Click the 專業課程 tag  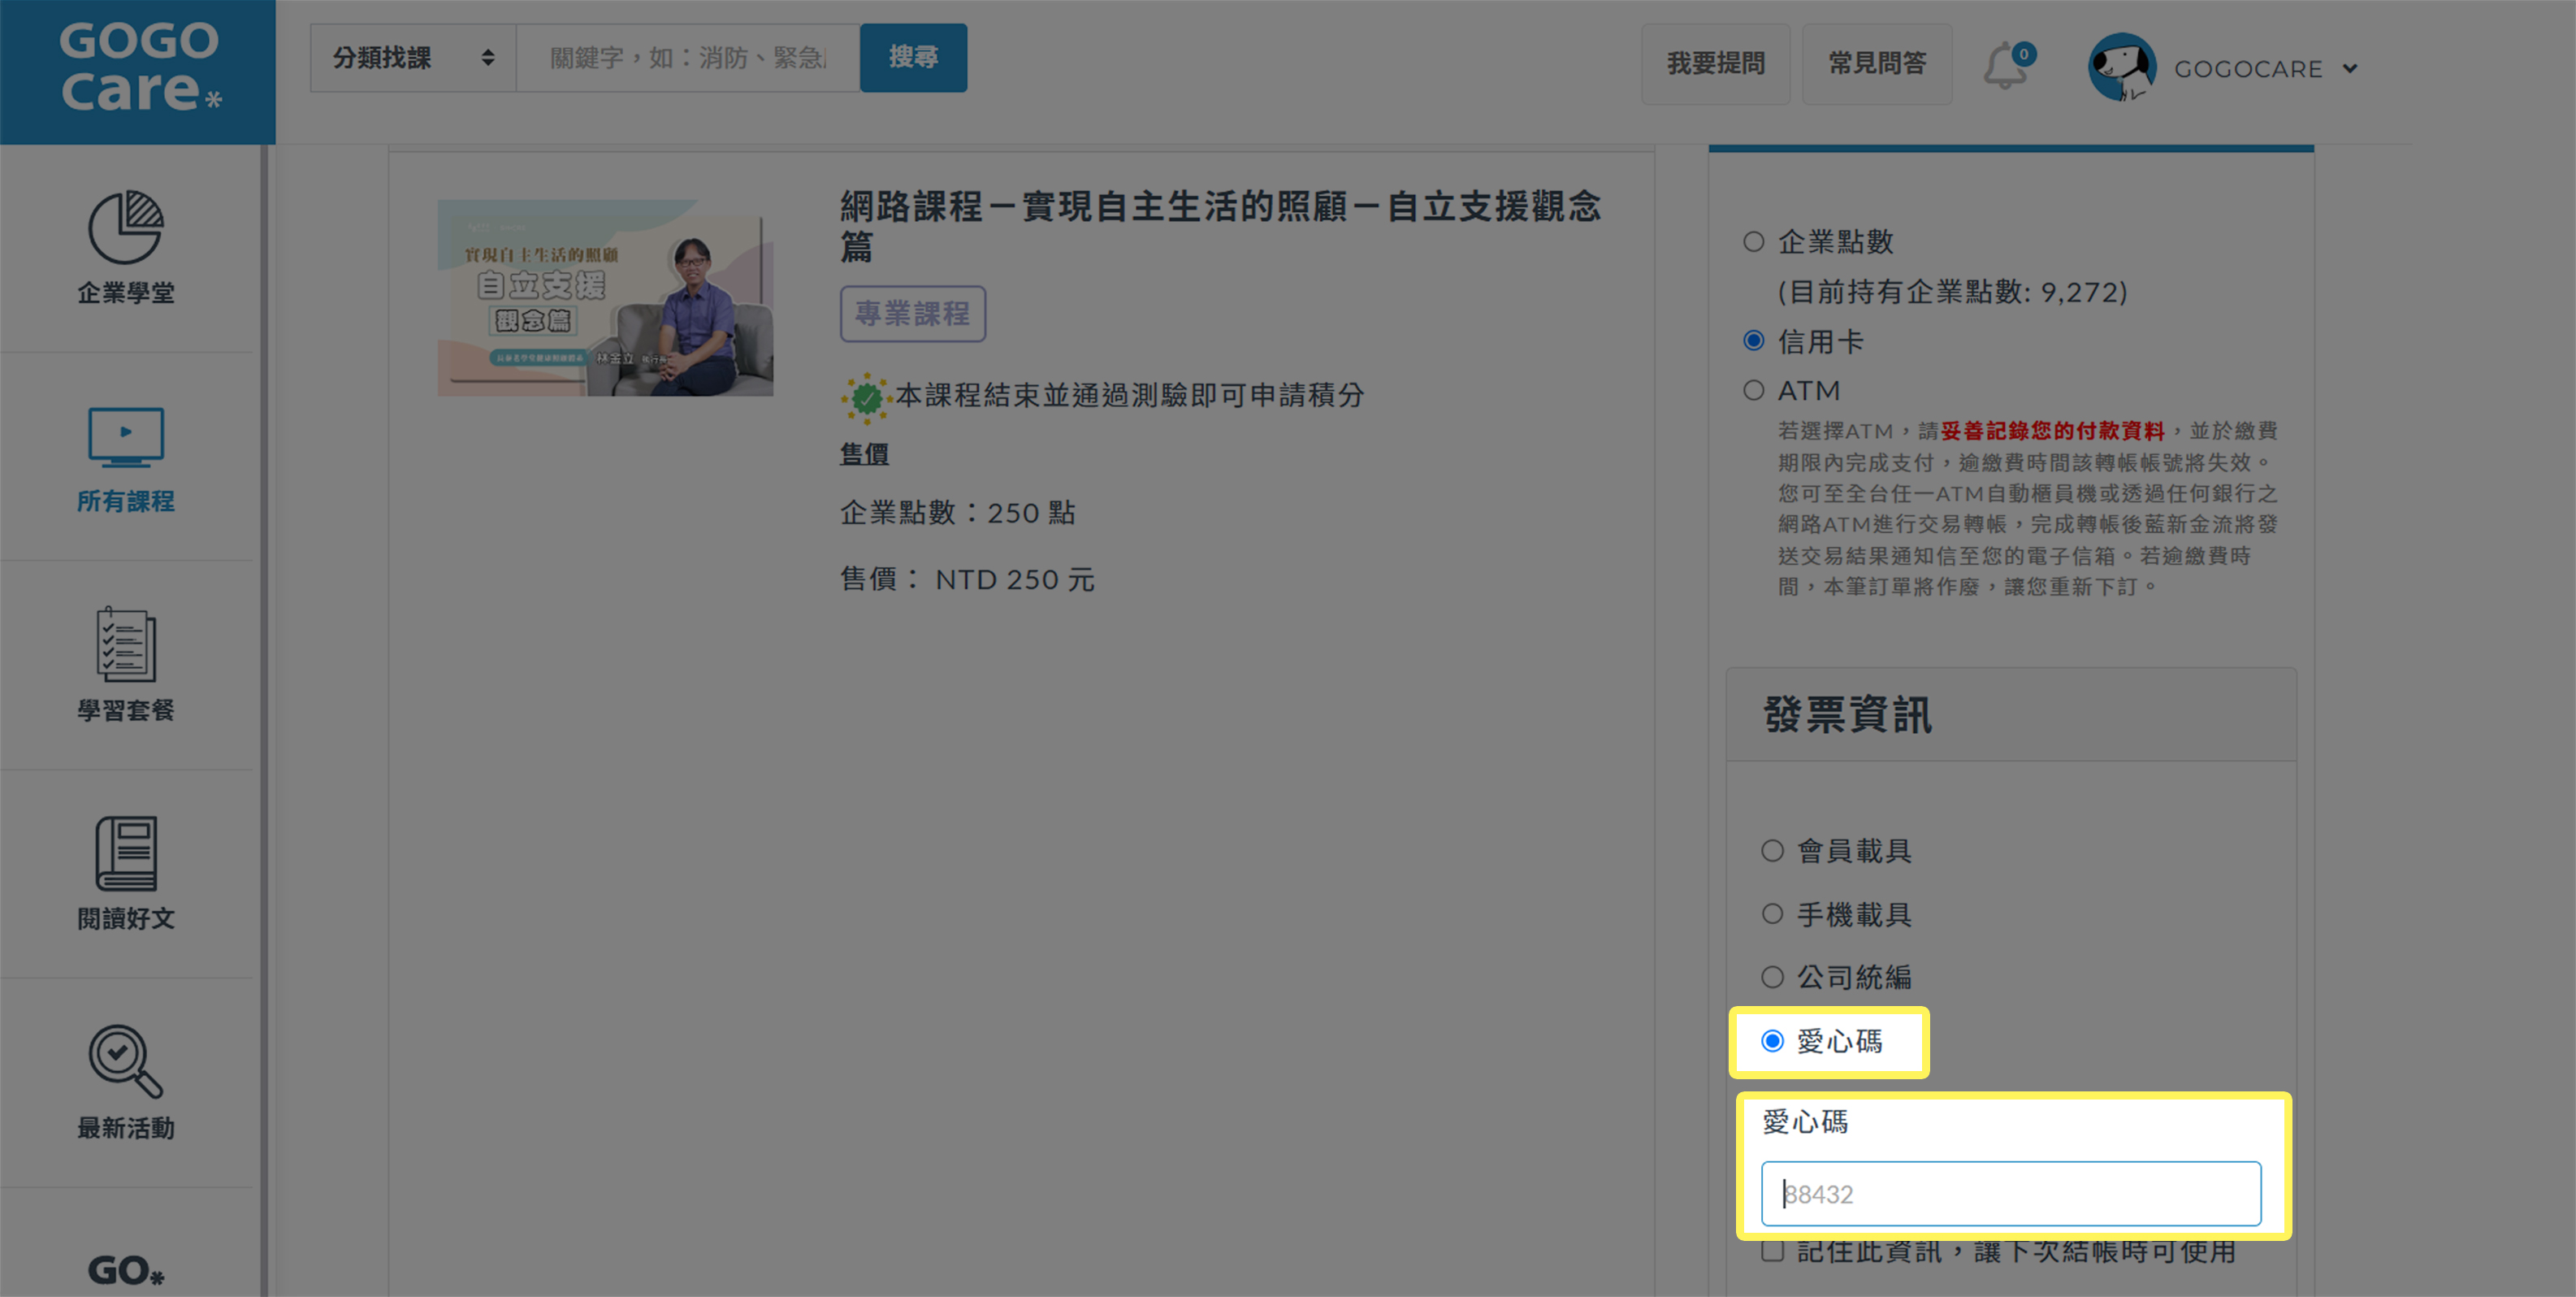[x=913, y=313]
